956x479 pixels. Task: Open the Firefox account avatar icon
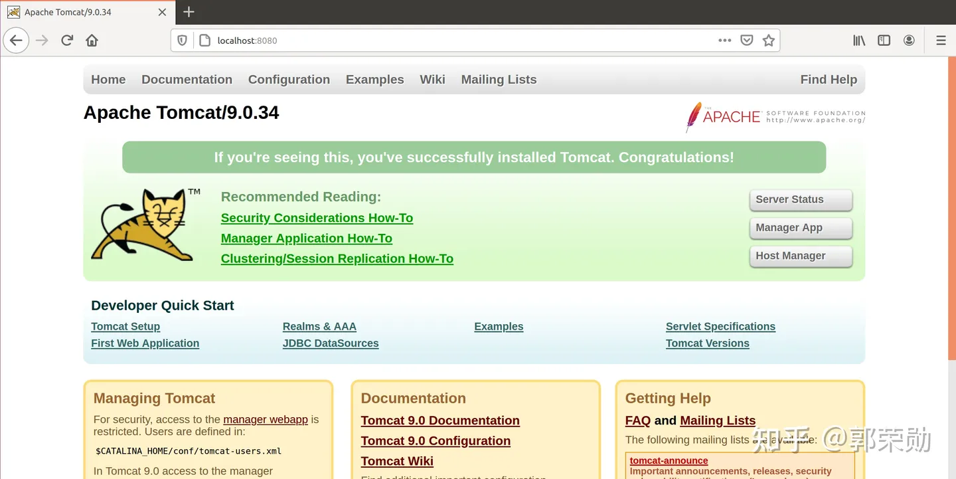point(909,41)
